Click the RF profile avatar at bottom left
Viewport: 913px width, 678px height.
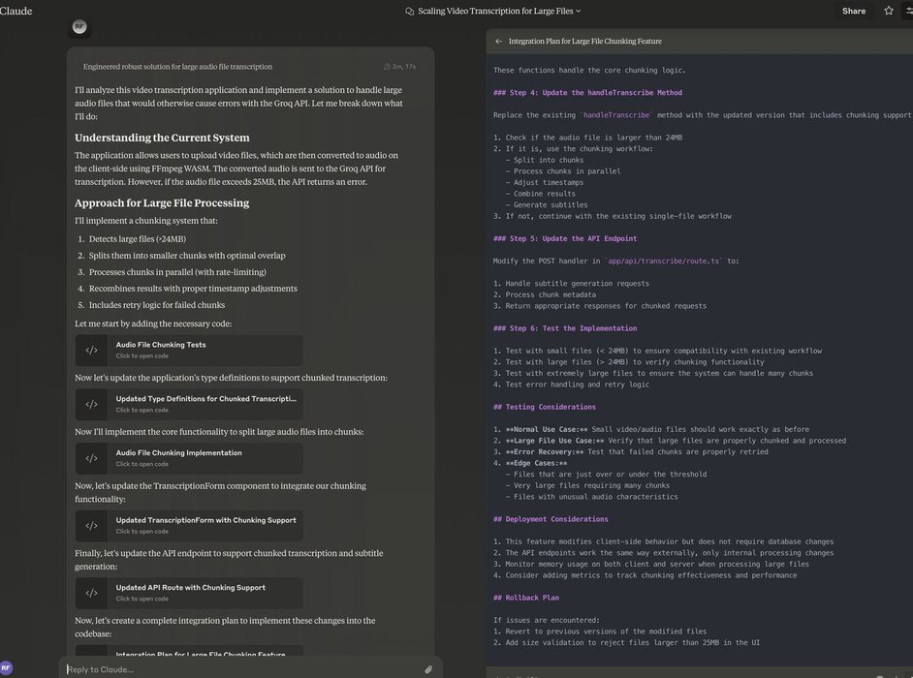pyautogui.click(x=6, y=668)
